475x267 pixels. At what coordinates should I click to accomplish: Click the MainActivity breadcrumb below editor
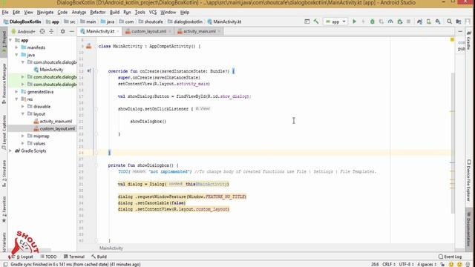[111, 248]
